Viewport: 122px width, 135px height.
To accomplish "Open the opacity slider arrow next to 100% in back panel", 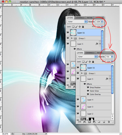I will (x=102, y=22).
